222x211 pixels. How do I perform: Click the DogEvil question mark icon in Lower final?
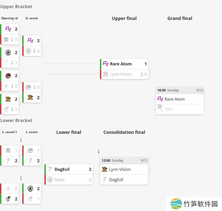click(50, 169)
